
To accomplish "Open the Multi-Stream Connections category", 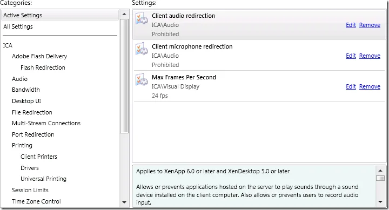I will [x=46, y=123].
